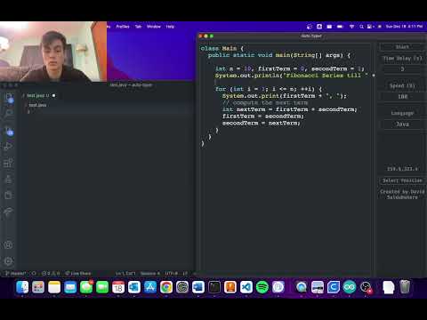Screen dimensions: 427x320
Task: Open the Search view in VS Code
Action: point(9,114)
